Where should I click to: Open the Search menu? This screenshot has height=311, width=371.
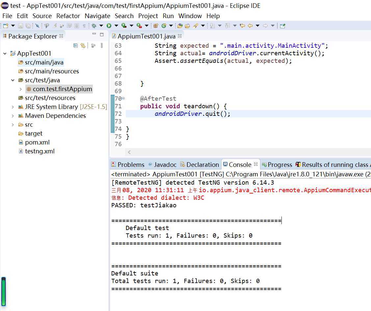point(124,16)
